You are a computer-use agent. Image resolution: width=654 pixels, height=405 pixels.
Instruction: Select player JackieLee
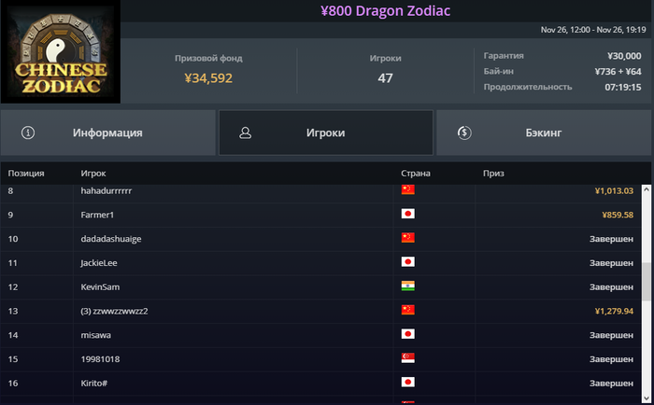(99, 263)
